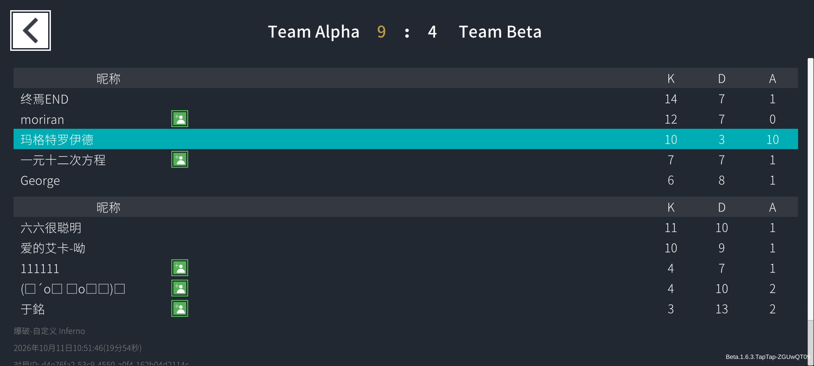Click the Team Beta title
Screen dimensions: 814x366
500,32
